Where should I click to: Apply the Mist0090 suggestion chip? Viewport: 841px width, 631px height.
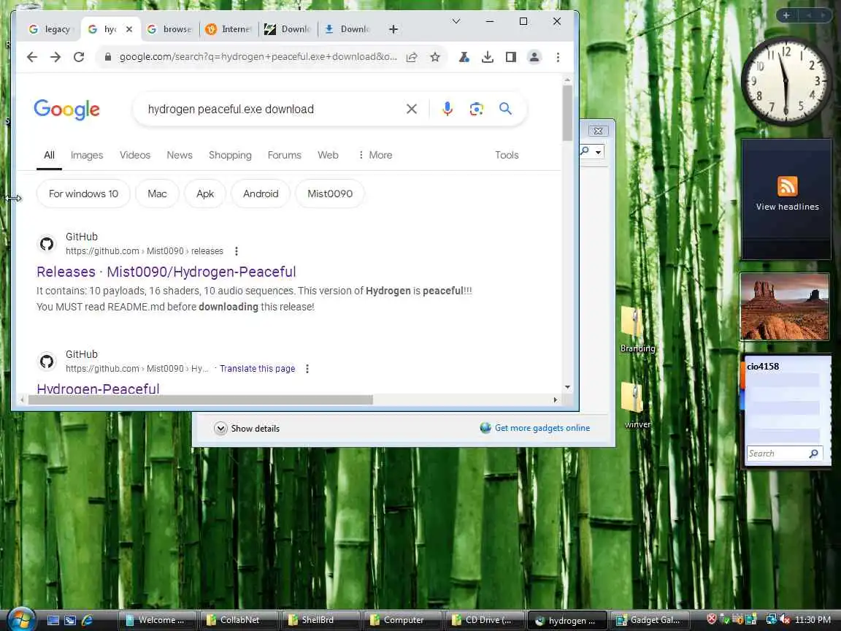pos(330,194)
